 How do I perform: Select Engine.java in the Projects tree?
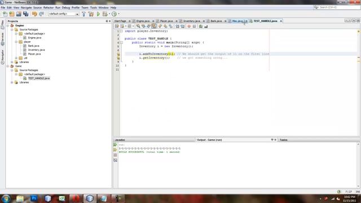(x=35, y=38)
